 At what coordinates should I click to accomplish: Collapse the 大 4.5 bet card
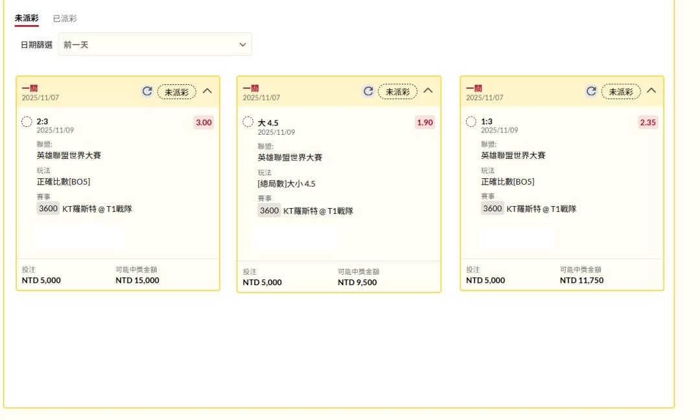click(428, 91)
